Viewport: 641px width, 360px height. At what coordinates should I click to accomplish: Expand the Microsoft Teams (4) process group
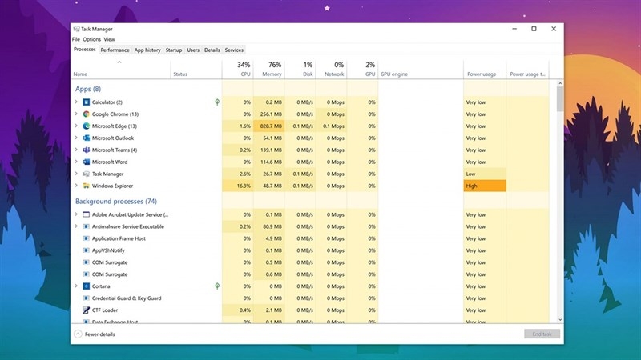(x=77, y=150)
